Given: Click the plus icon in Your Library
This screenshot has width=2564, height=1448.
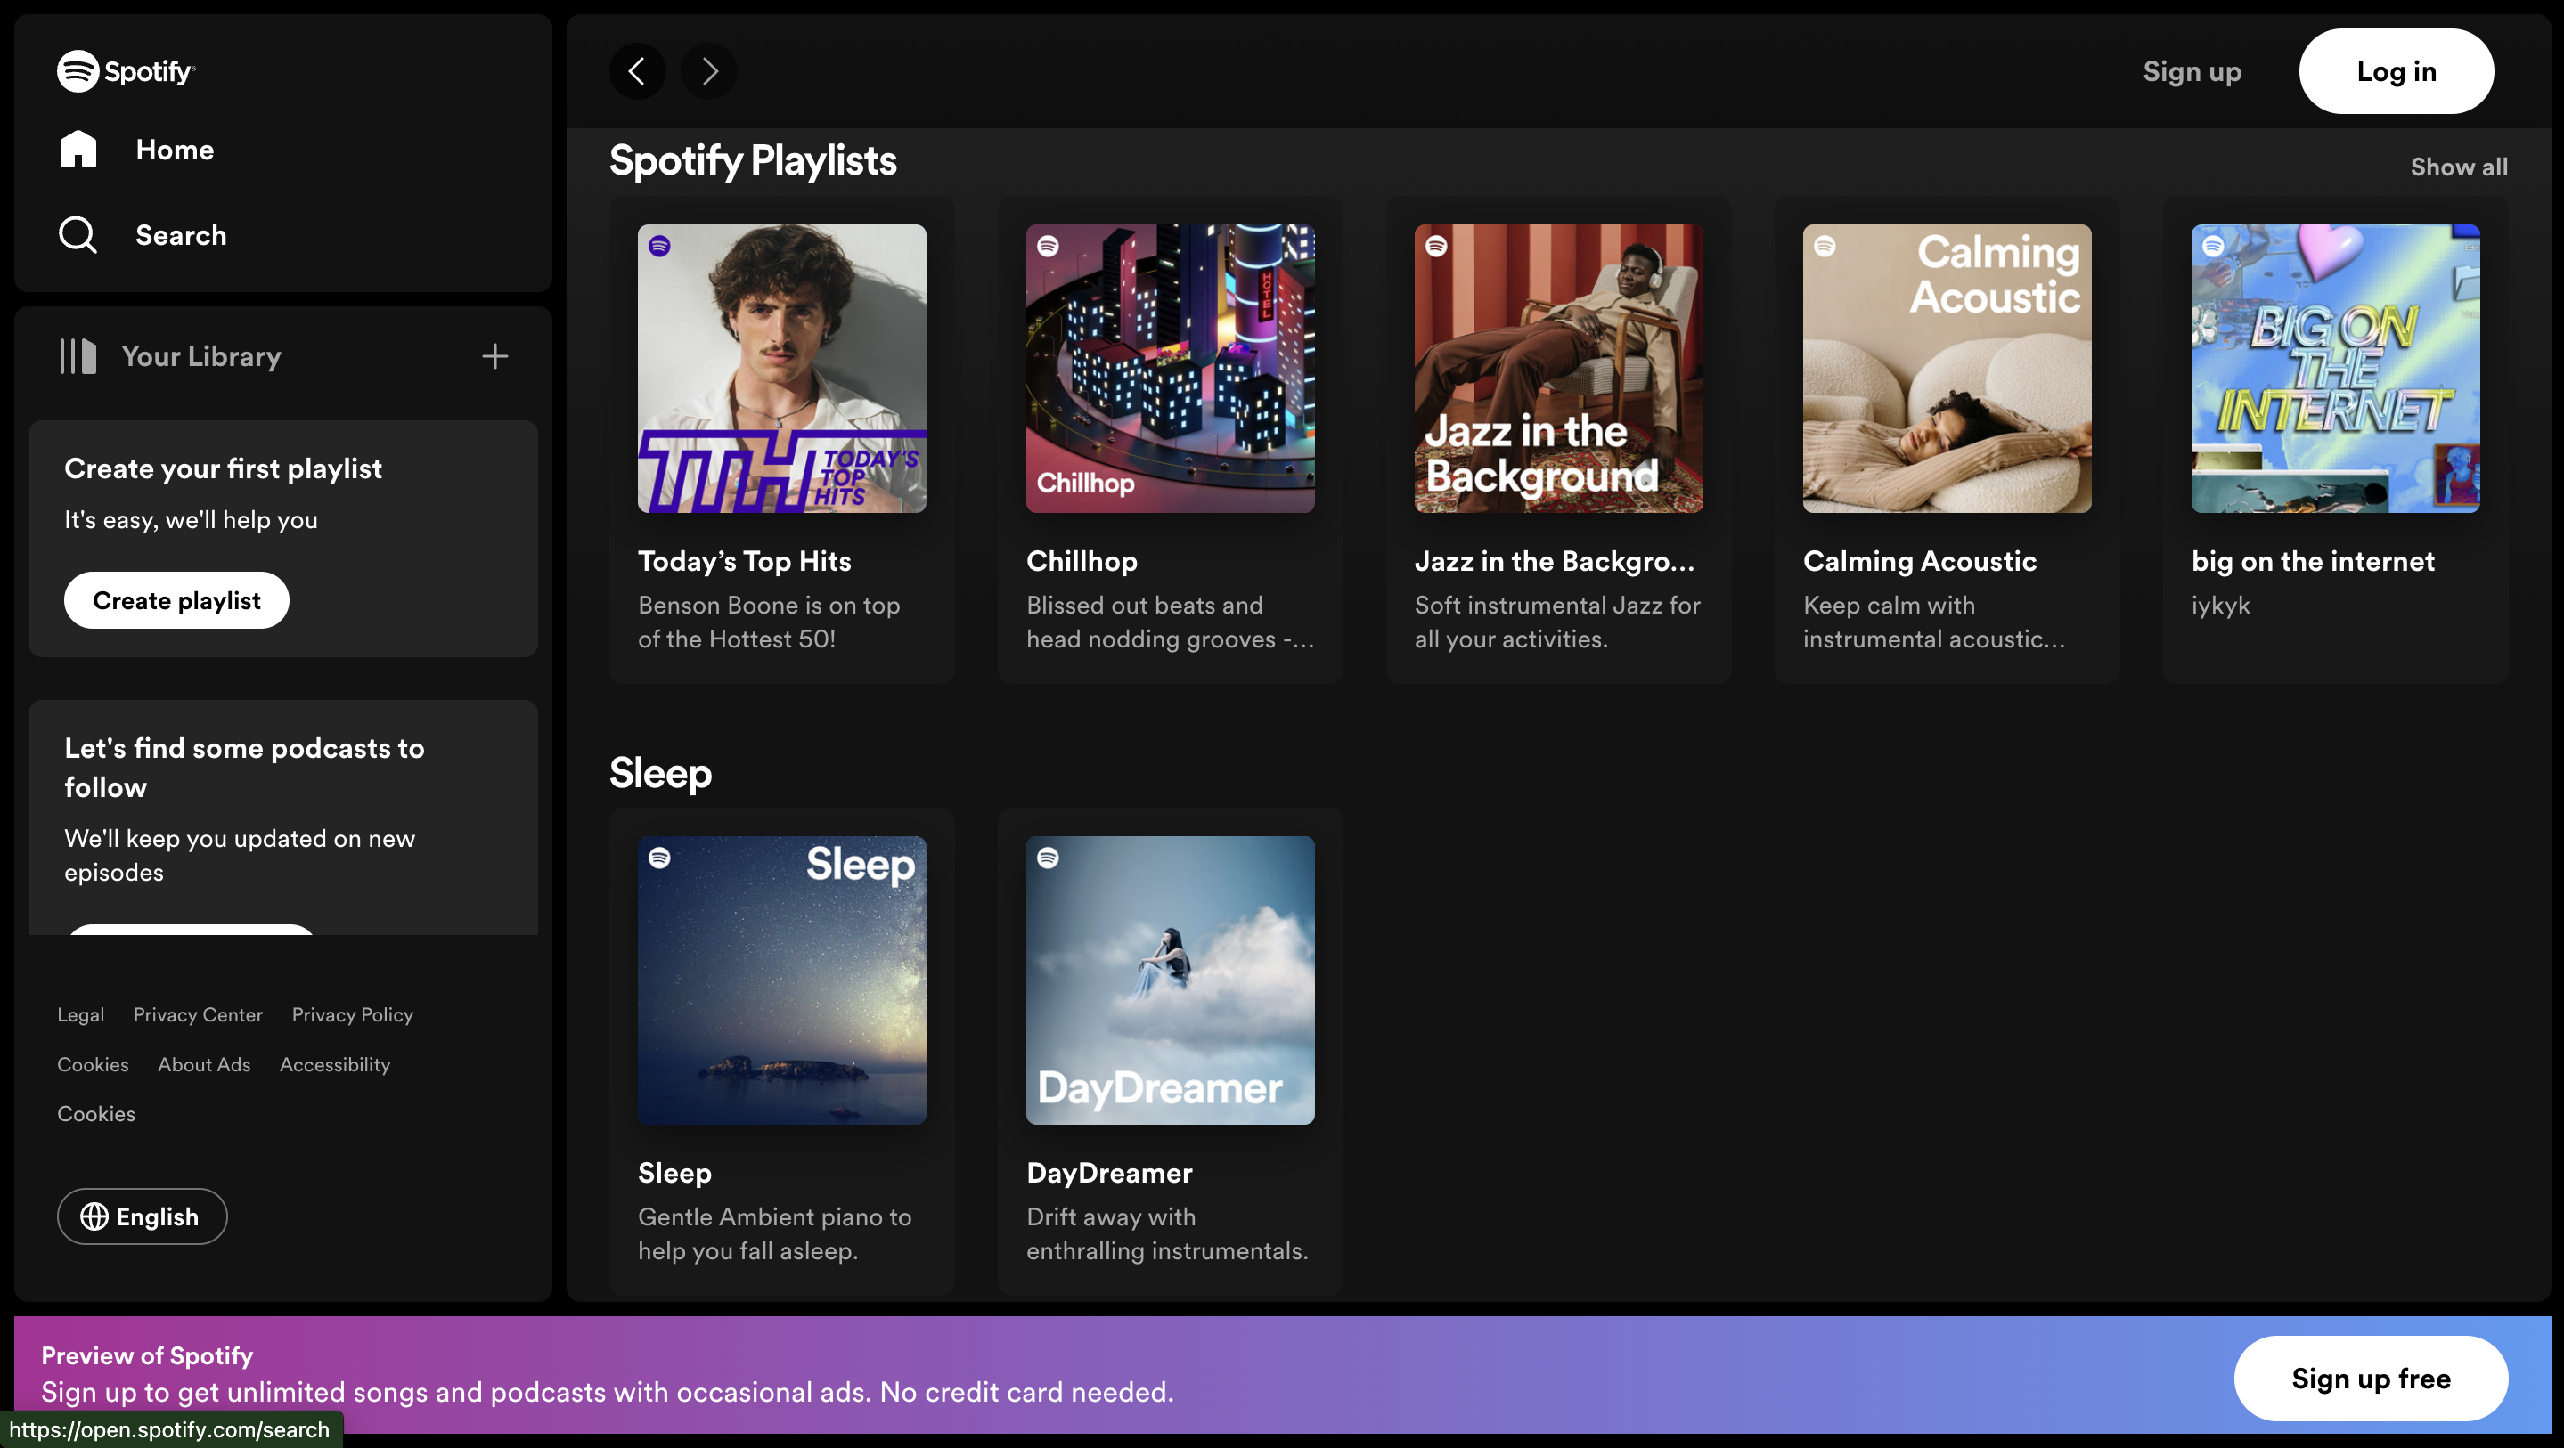Looking at the screenshot, I should [x=494, y=356].
